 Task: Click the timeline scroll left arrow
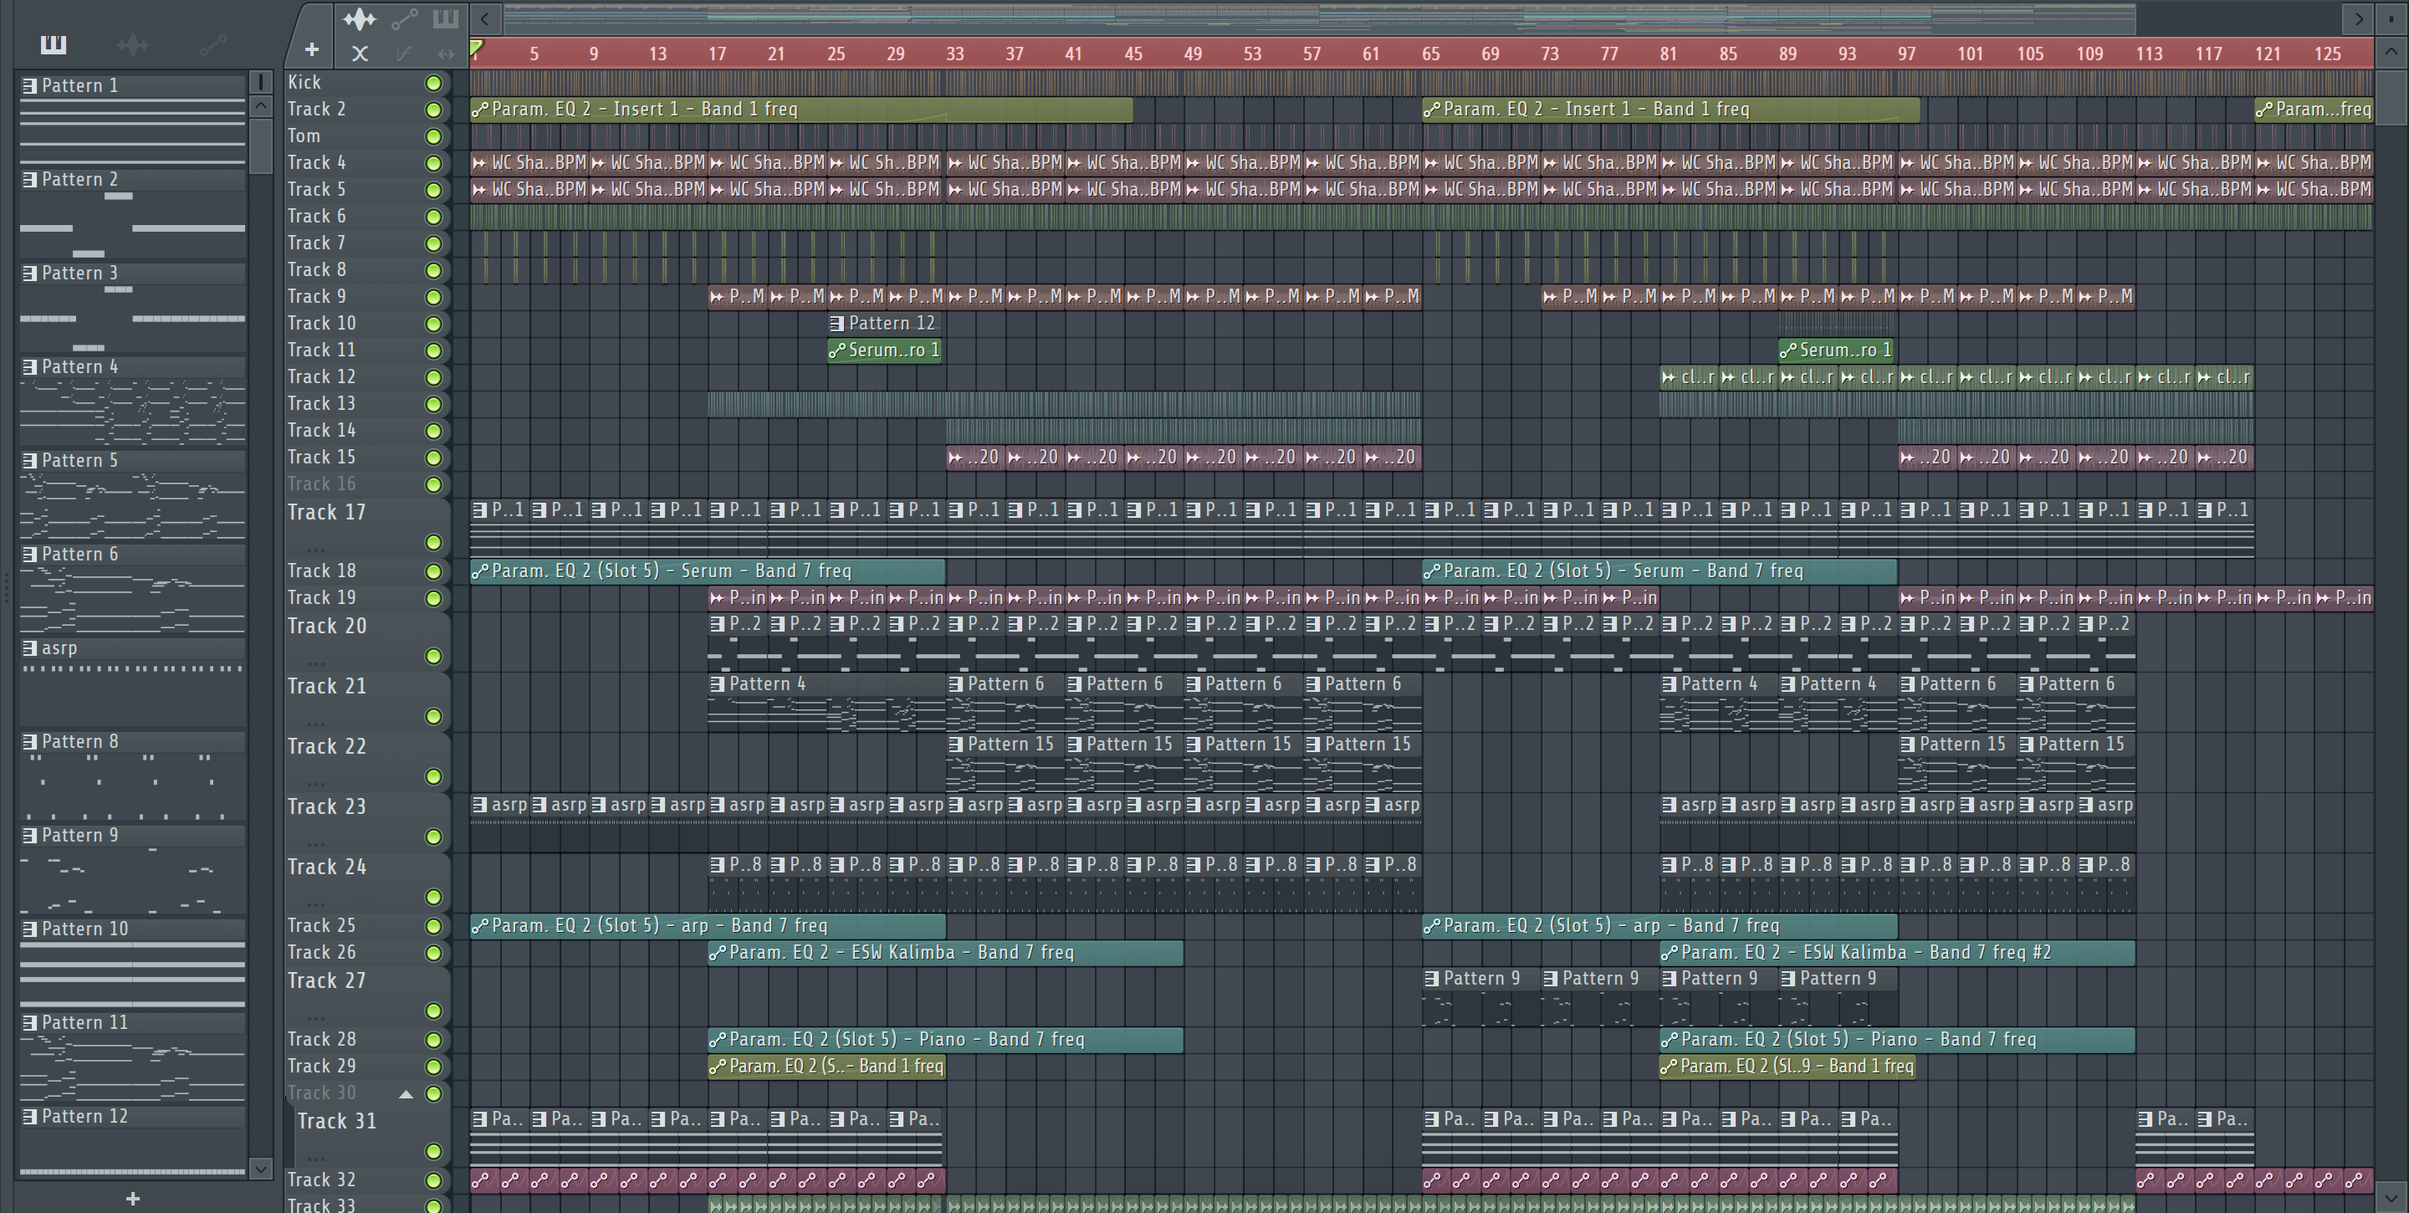click(x=484, y=18)
